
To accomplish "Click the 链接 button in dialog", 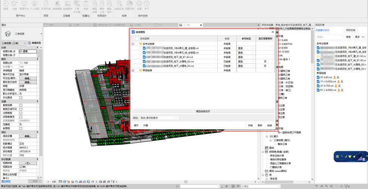I will click(x=269, y=125).
